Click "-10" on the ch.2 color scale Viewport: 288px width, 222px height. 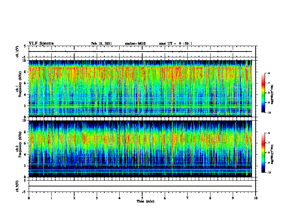coord(269,173)
